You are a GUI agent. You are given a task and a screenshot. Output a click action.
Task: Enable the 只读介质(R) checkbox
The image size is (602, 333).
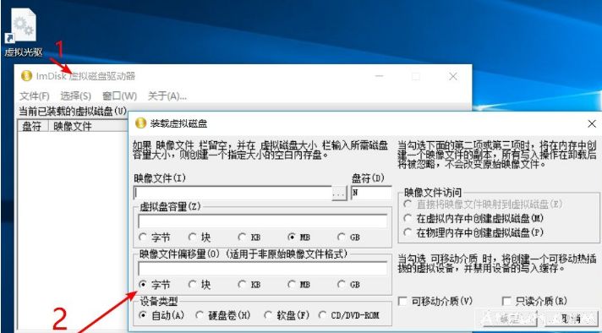(x=535, y=301)
